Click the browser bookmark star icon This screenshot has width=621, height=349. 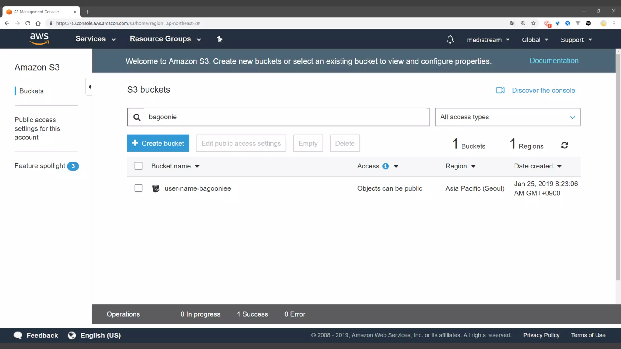pyautogui.click(x=533, y=23)
